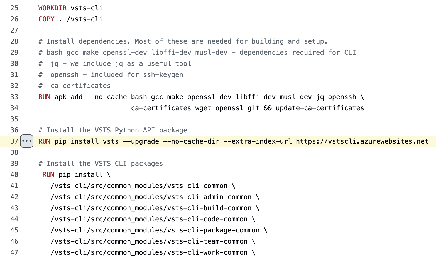This screenshot has height=260, width=436.
Task: Select line number 26
Action: 14,19
